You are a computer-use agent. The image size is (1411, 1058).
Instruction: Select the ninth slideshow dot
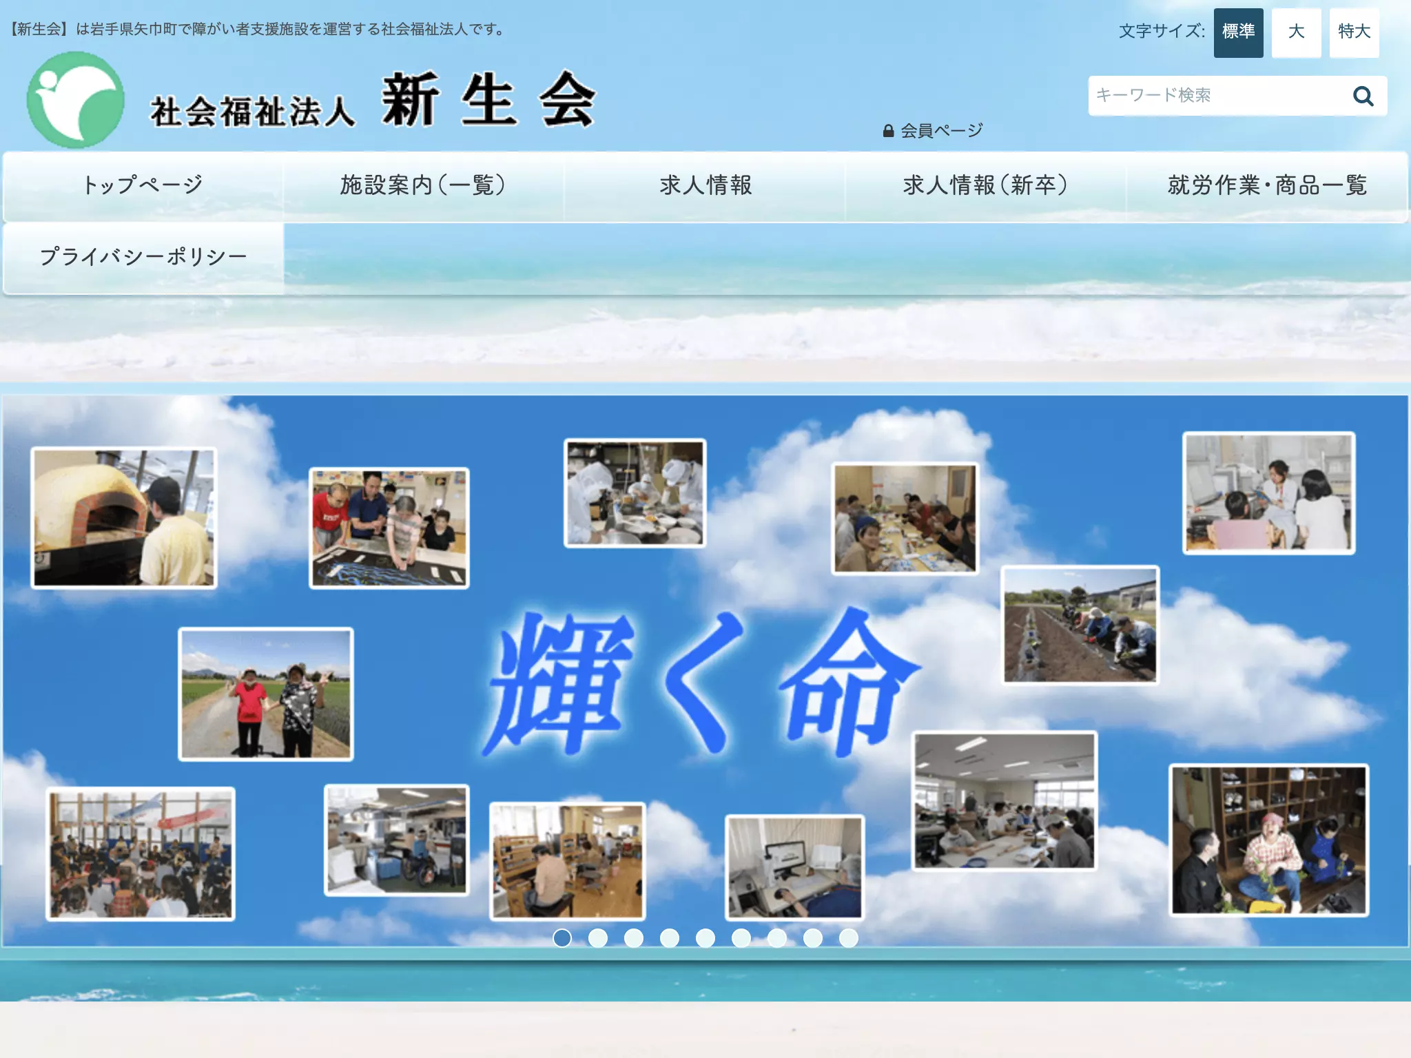849,938
